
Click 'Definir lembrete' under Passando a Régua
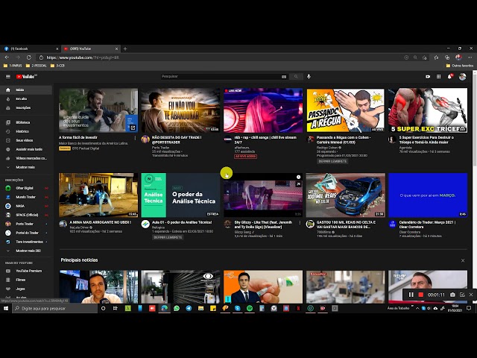(x=332, y=161)
